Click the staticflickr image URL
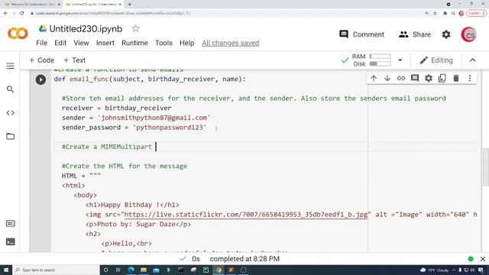The height and width of the screenshot is (275, 489). point(246,215)
